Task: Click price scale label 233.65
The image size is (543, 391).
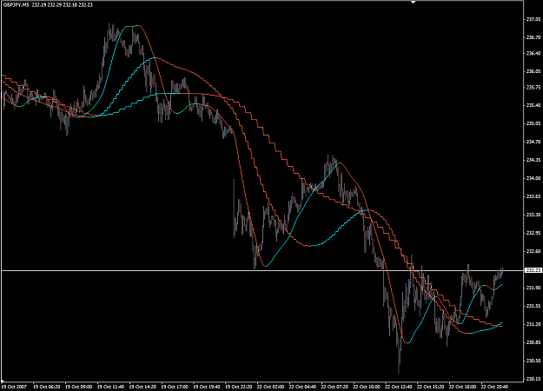Action: (533, 196)
